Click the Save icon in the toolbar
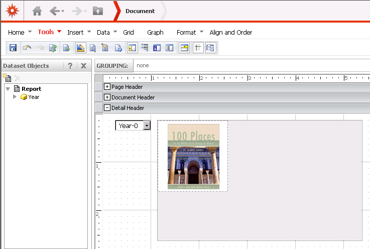This screenshot has height=249, width=370. pos(13,48)
